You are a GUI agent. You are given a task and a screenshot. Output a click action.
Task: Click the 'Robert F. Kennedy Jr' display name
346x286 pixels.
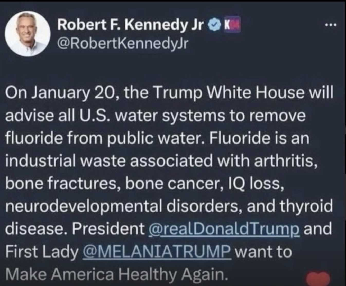click(131, 25)
